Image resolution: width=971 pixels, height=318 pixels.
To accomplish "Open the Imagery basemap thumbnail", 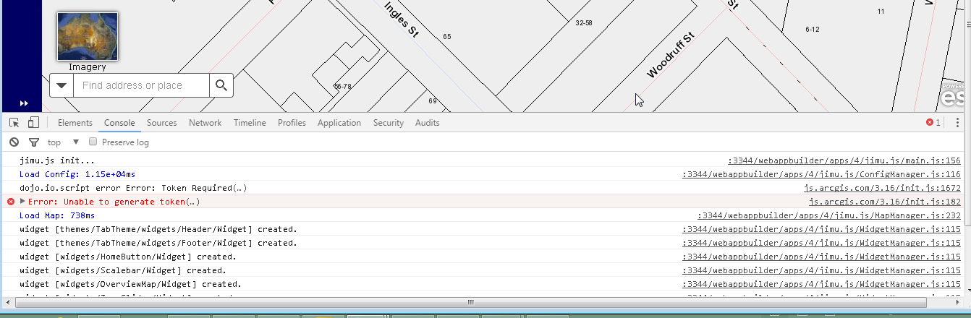I will click(x=88, y=36).
